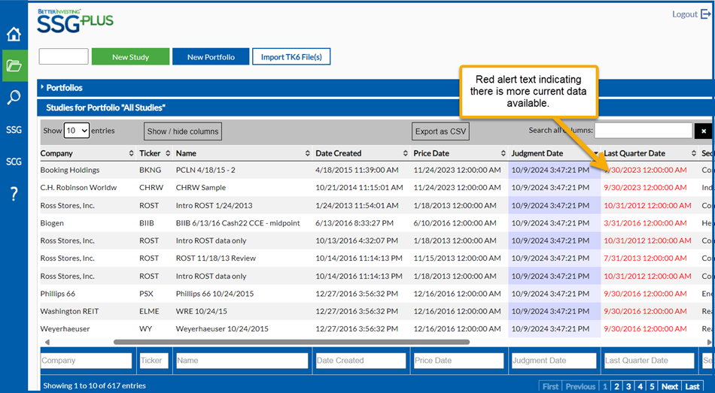Image resolution: width=715 pixels, height=393 pixels.
Task: Go to page 3 of results
Action: [628, 386]
